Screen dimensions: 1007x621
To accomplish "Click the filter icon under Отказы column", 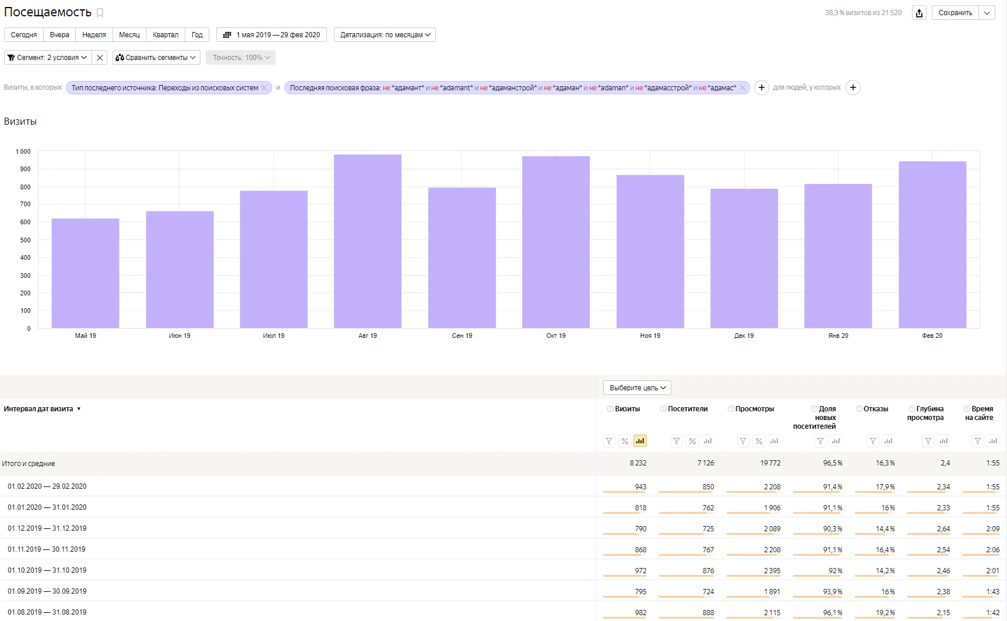I will tap(872, 441).
